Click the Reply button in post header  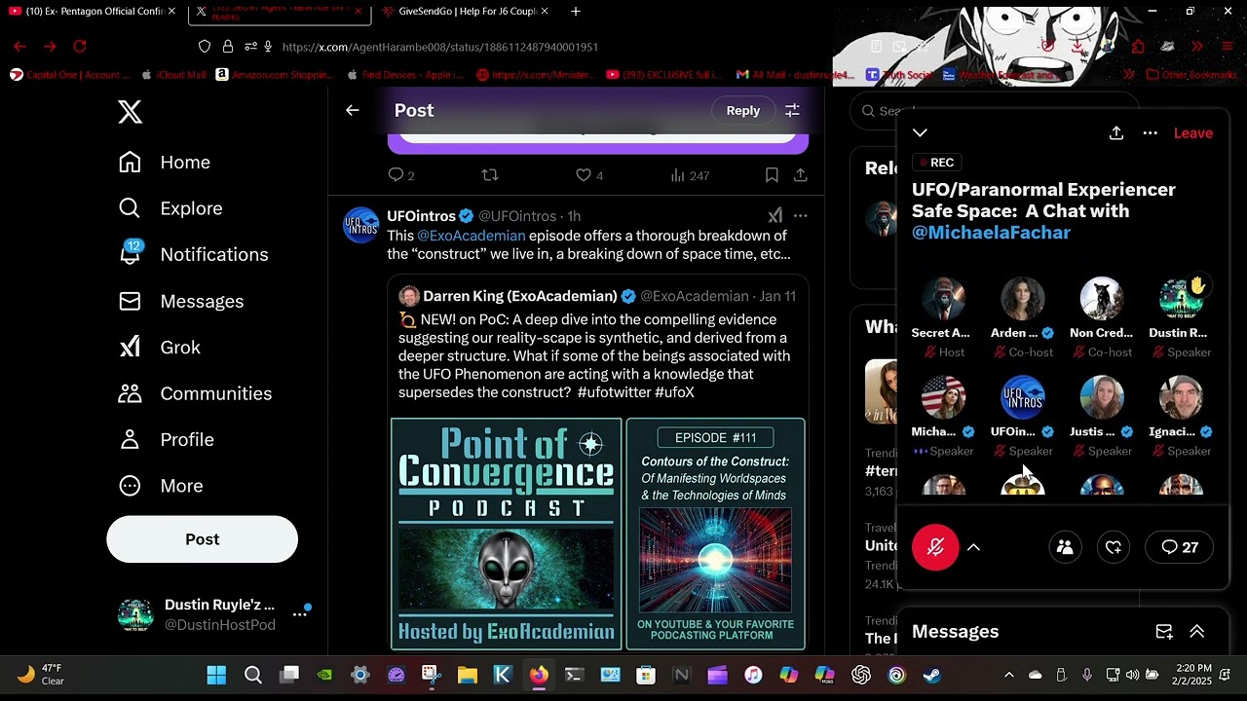point(742,111)
